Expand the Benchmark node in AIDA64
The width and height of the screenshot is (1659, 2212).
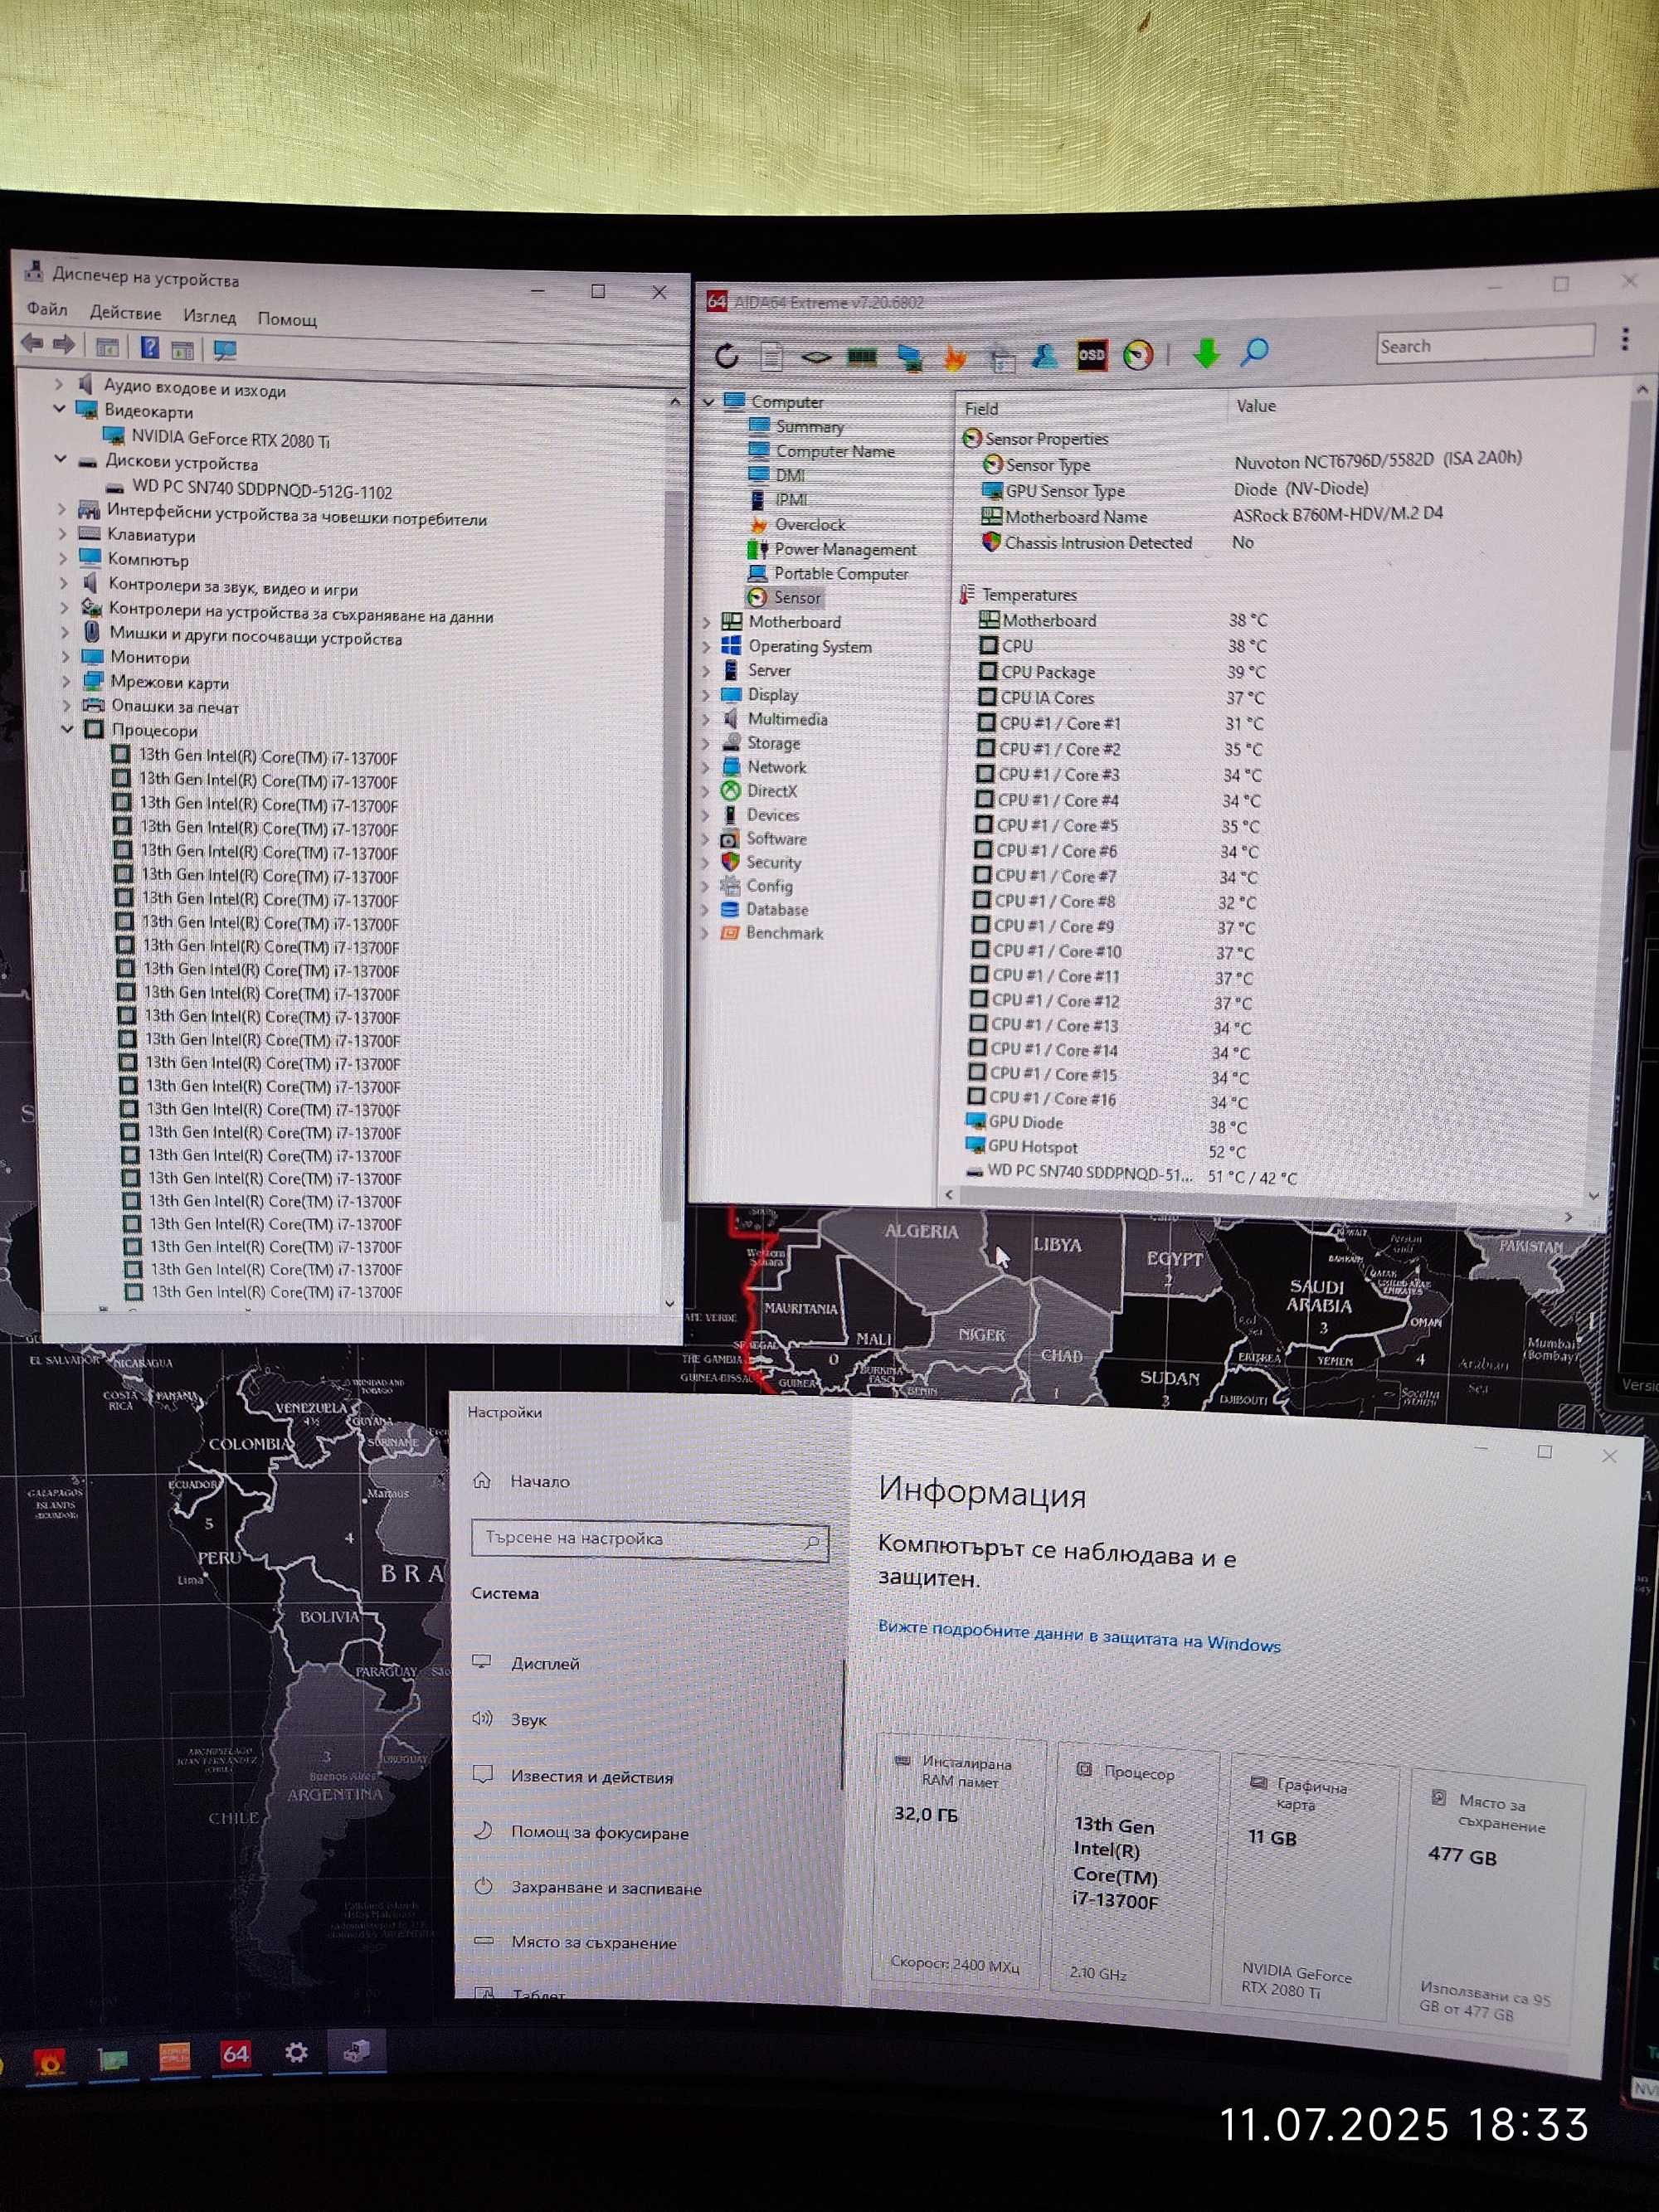[x=704, y=933]
